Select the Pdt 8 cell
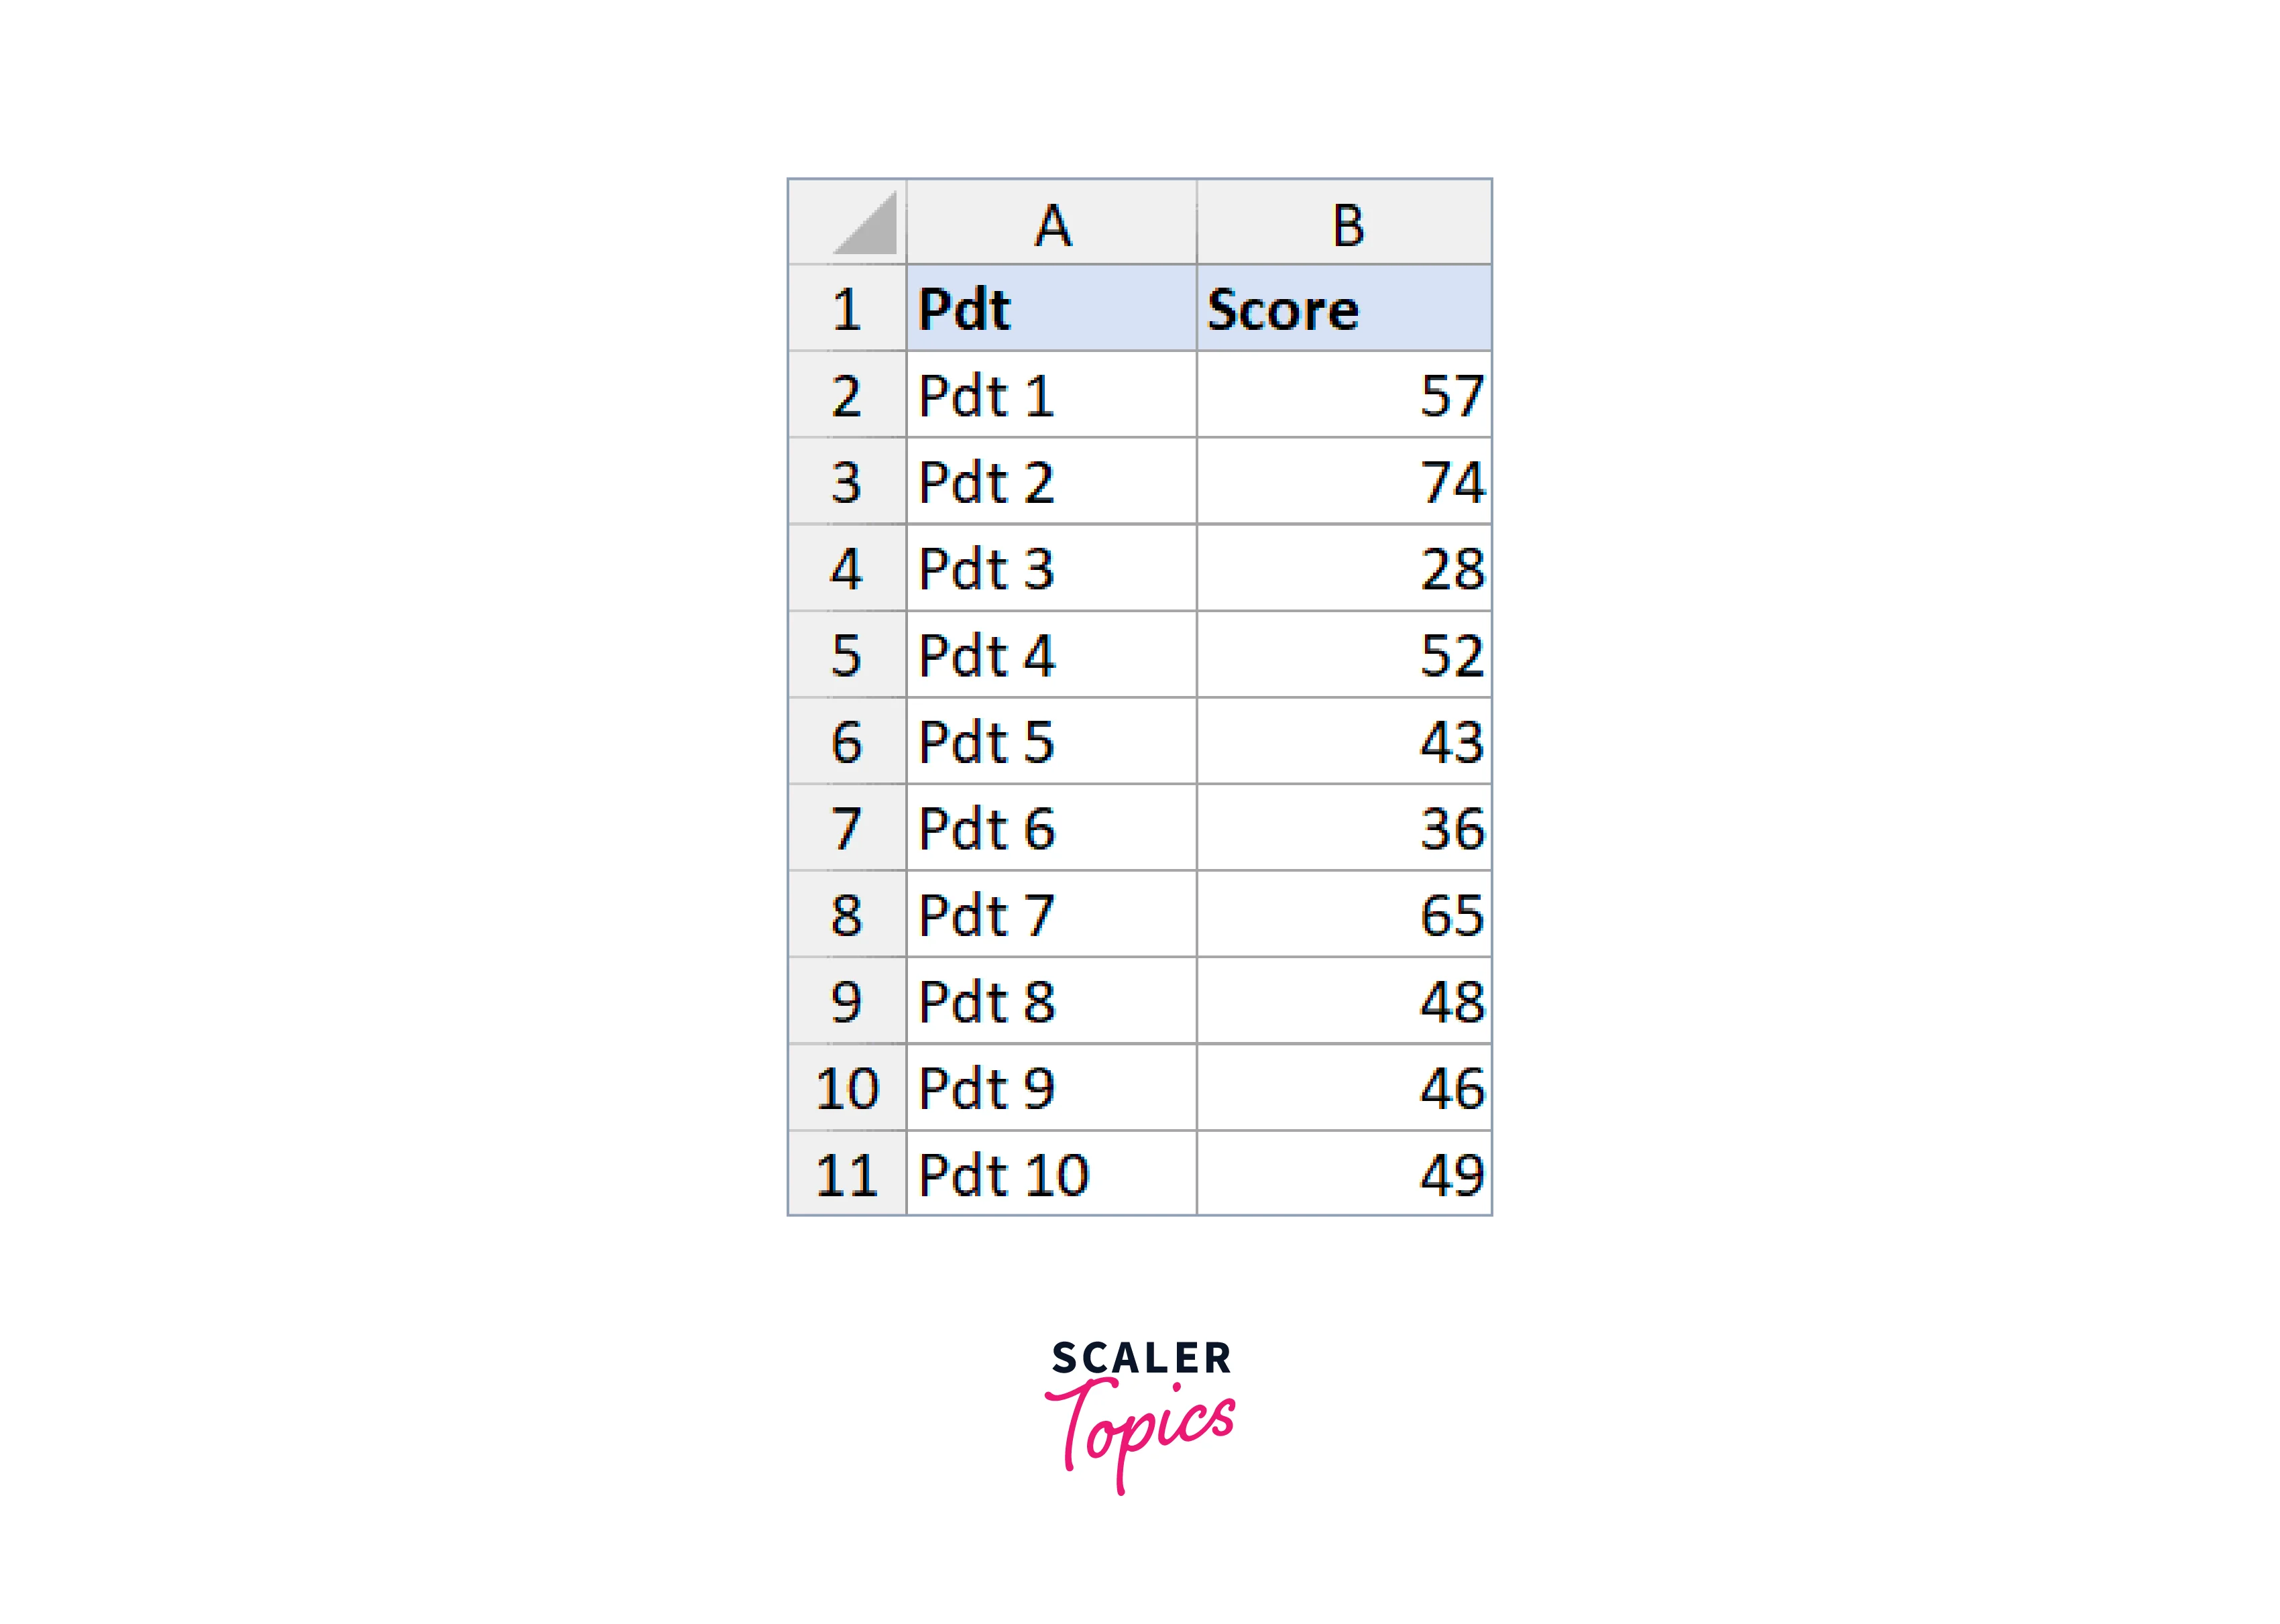This screenshot has width=2280, height=1624. 1051,1002
